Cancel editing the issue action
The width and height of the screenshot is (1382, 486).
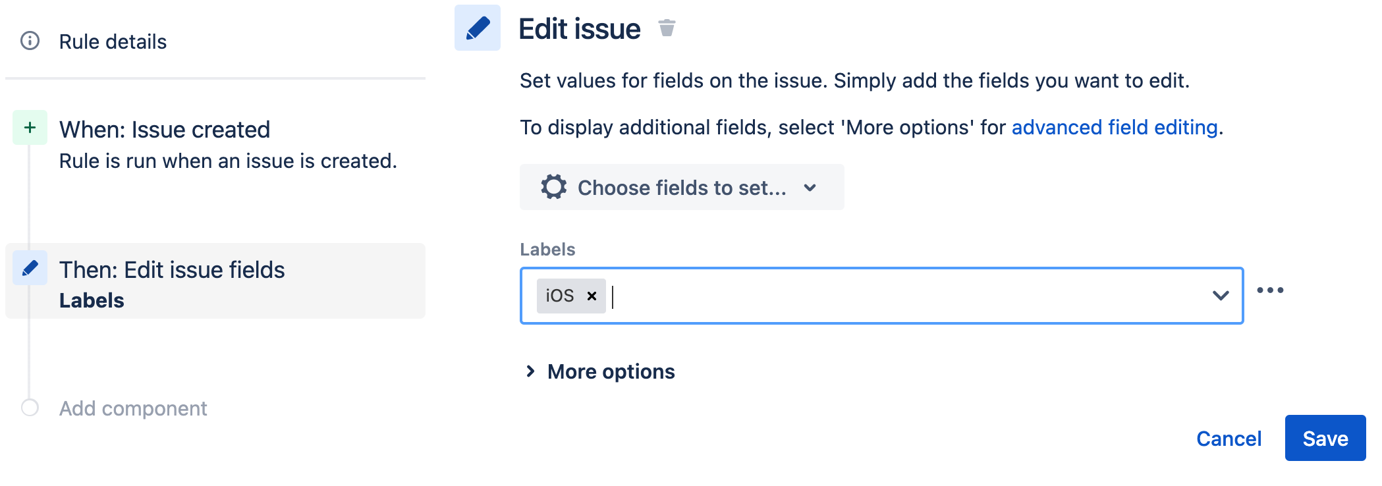point(1229,439)
